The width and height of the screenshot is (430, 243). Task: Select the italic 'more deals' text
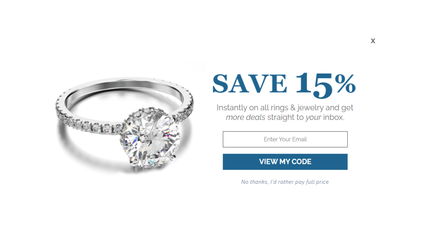click(245, 117)
